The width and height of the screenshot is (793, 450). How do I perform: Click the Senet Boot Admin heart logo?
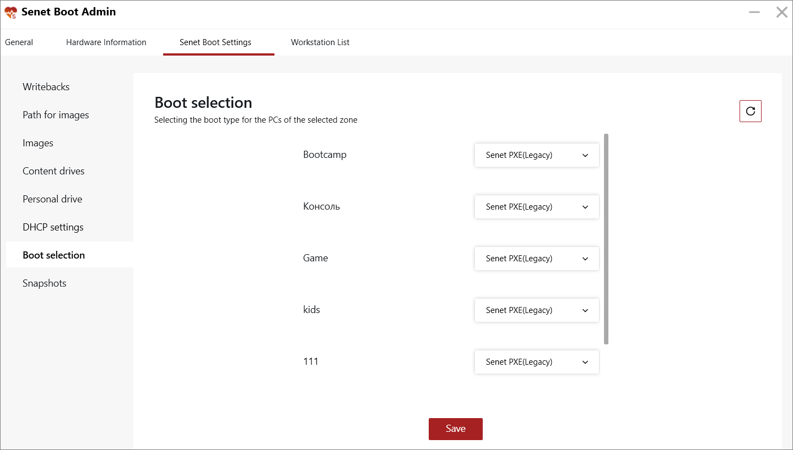pyautogui.click(x=9, y=12)
